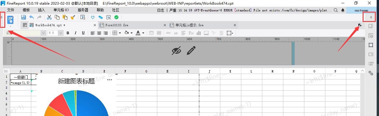
Task: Toggle underline formatting
Action: click(x=83, y=33)
